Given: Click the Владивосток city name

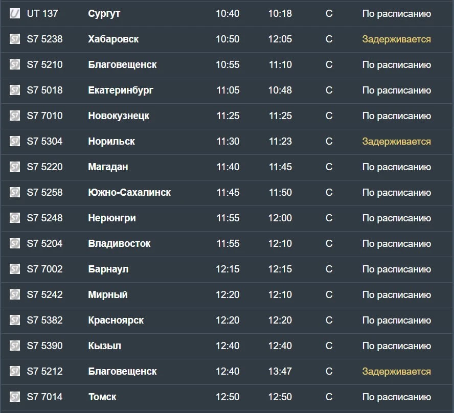Looking at the screenshot, I should tap(119, 243).
